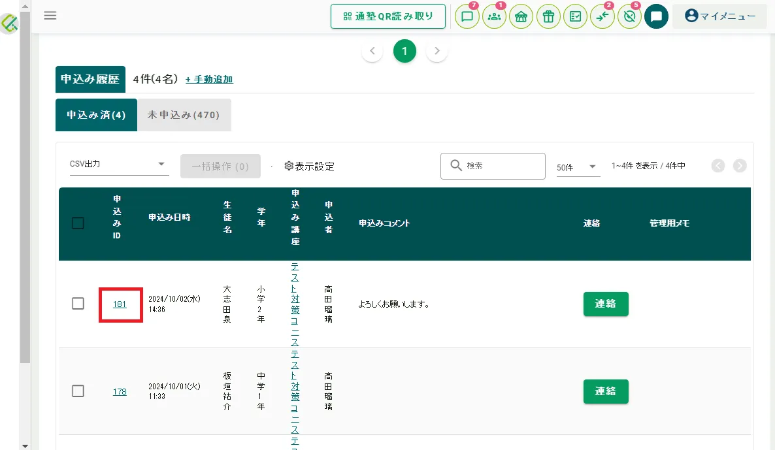
Task: Click the magnifier icon in search box
Action: click(455, 165)
